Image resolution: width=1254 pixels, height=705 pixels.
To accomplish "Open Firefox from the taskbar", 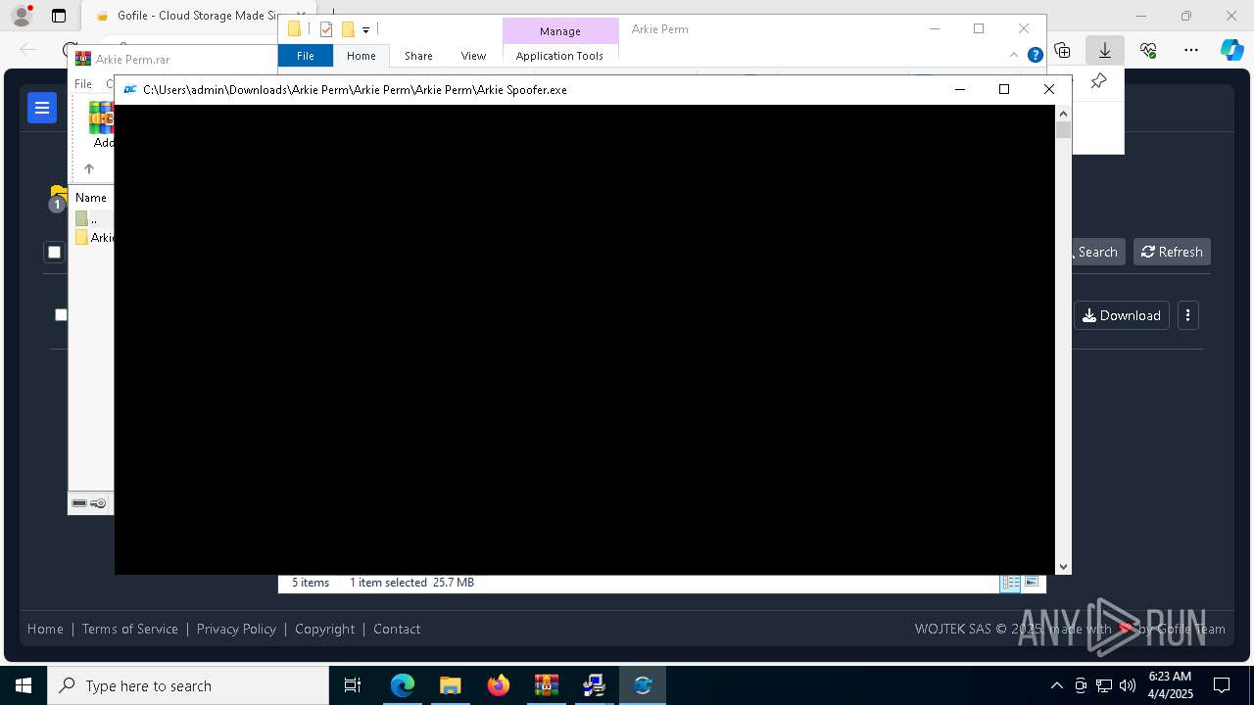I will (x=499, y=685).
